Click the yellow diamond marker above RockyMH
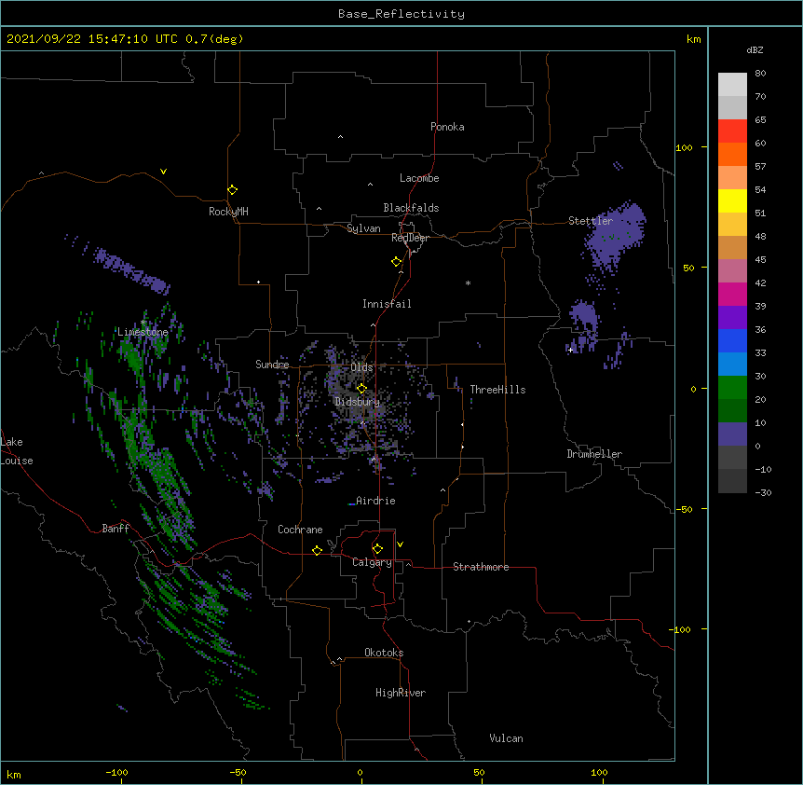 pos(233,190)
